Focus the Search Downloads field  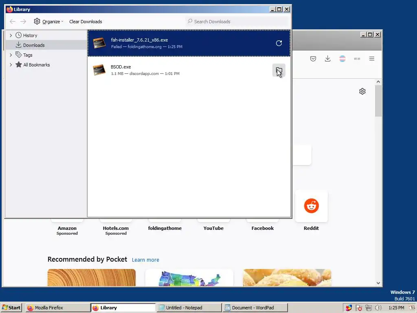click(x=237, y=22)
